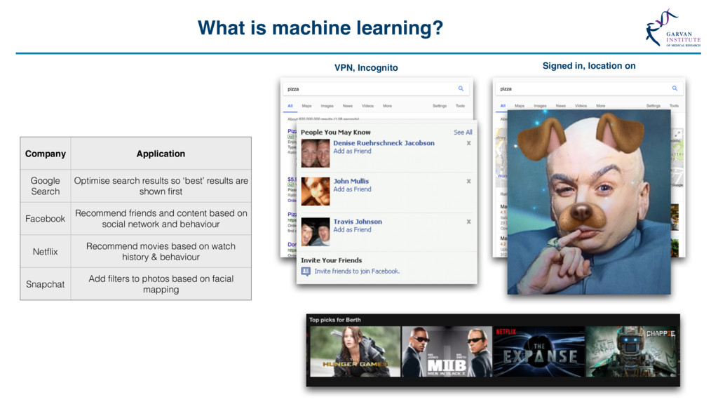Screen dimensions: 718x404
Task: Click the 'Signed in, location on' label
Action: pos(589,66)
